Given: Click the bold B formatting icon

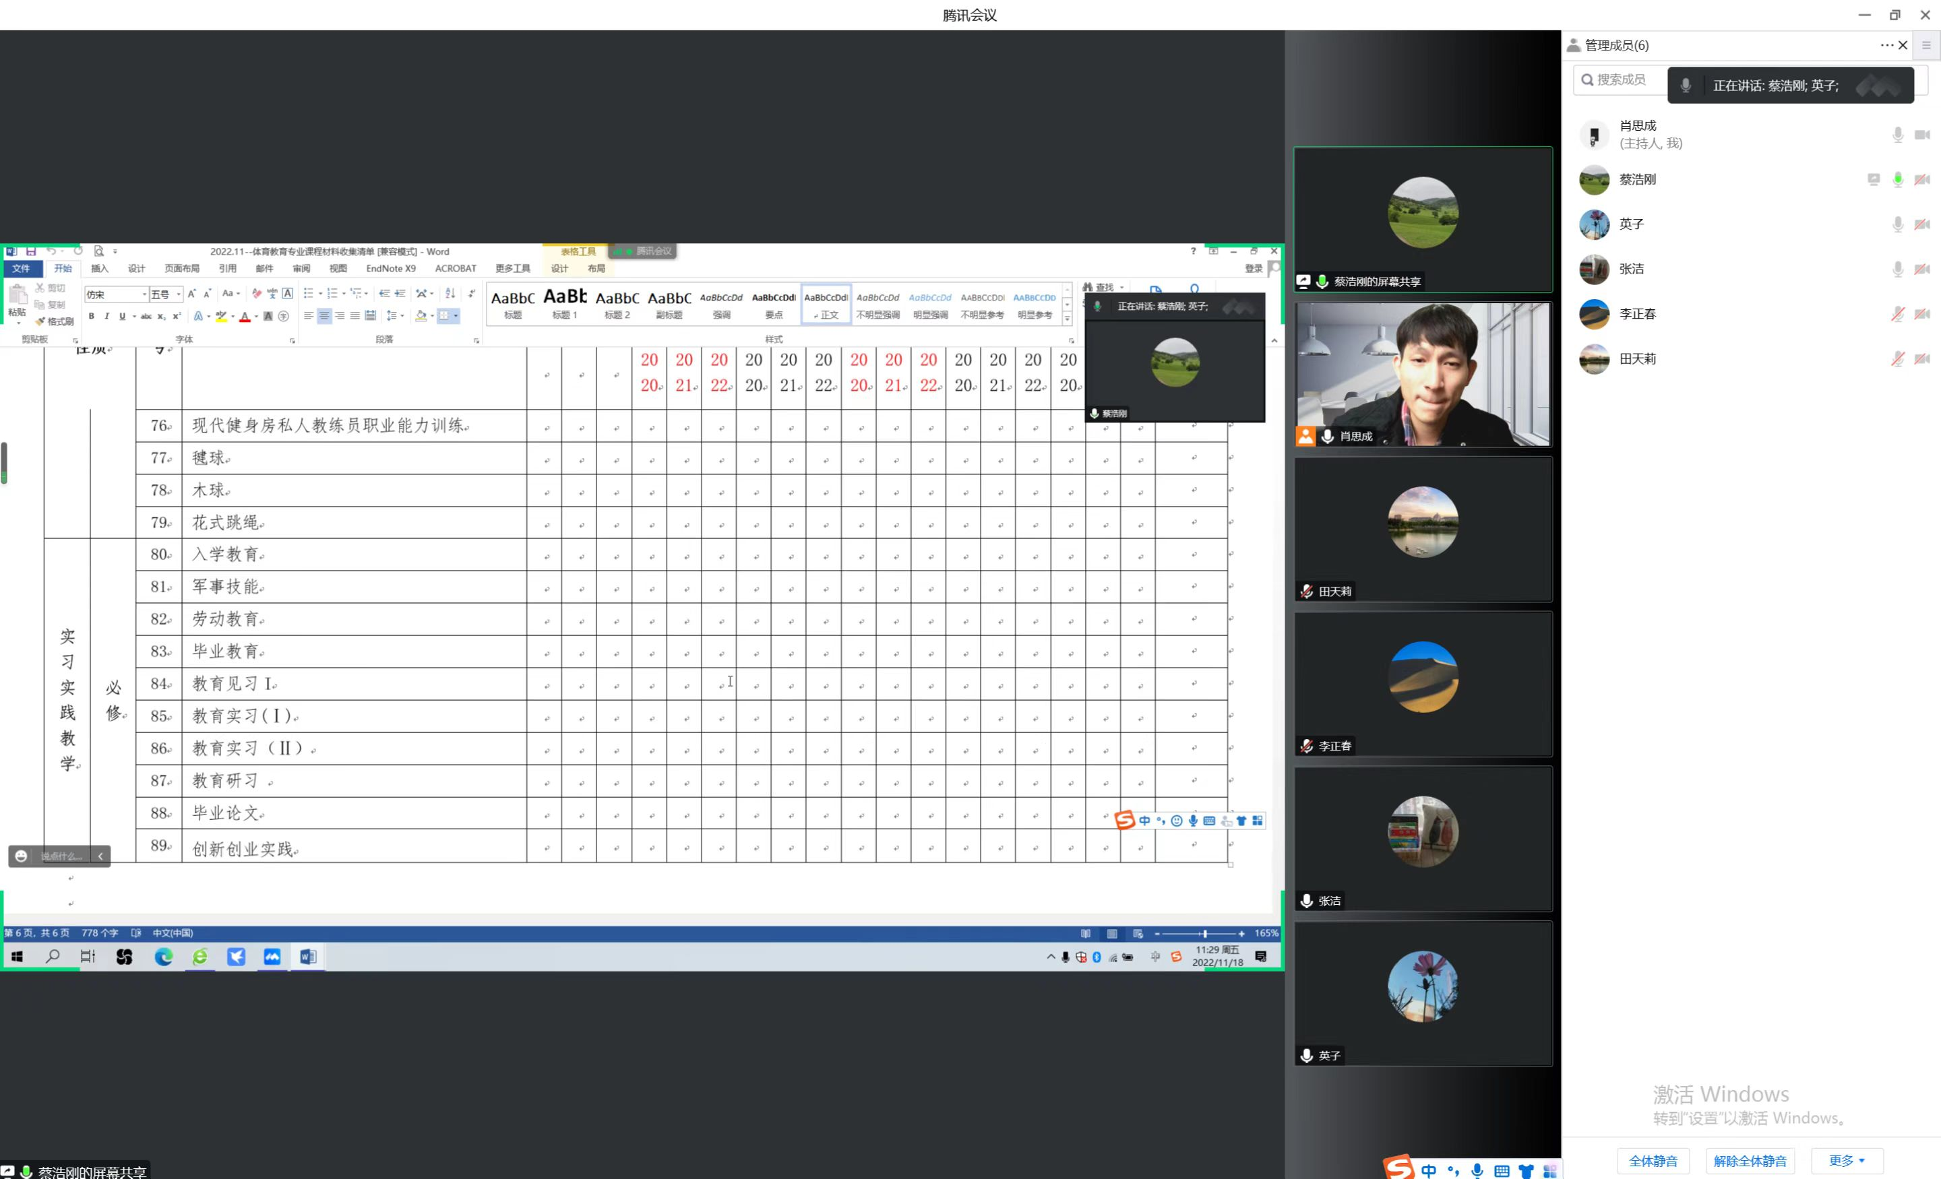Looking at the screenshot, I should 92,316.
